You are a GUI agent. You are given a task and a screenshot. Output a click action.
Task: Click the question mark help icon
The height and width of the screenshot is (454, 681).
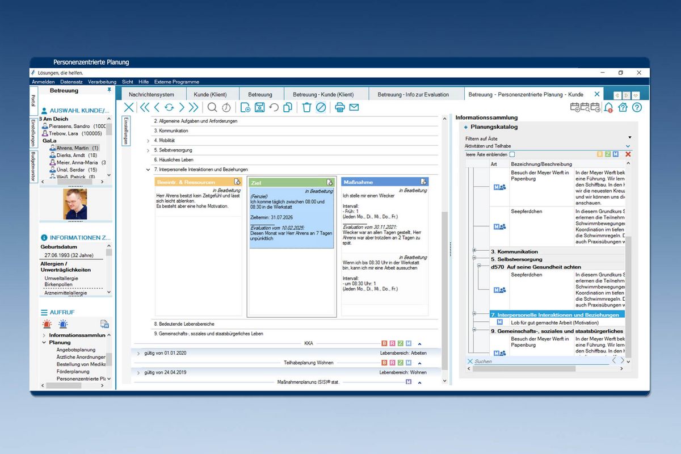[636, 107]
